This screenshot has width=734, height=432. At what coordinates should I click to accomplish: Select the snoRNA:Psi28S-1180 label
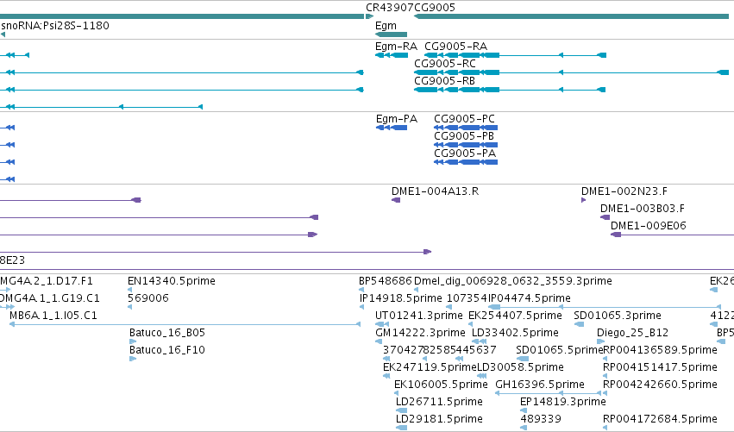click(x=55, y=25)
